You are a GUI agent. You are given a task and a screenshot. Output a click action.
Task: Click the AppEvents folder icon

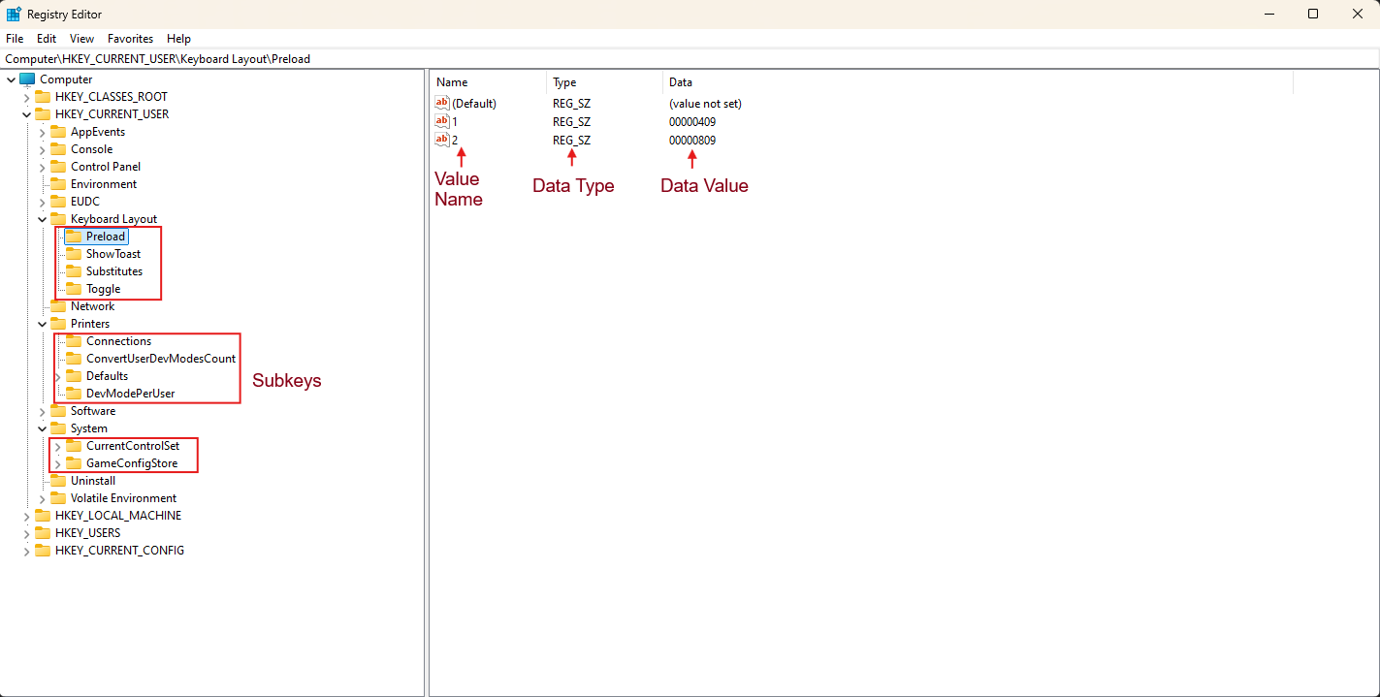pyautogui.click(x=58, y=132)
